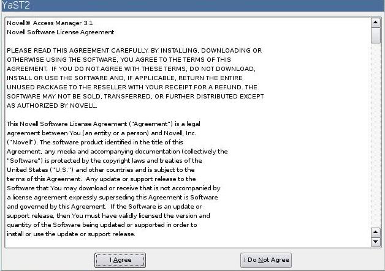
Task: Click the license scrollbar thumb
Action: click(x=375, y=35)
